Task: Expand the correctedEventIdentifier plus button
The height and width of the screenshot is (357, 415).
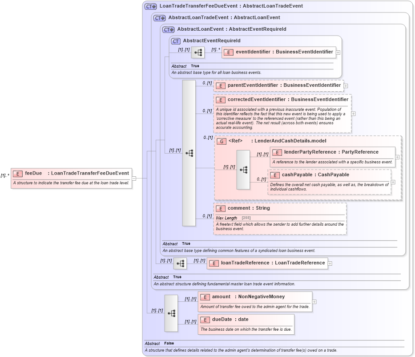Action: pos(353,114)
